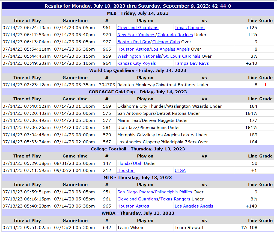Screen dimensions: 277x232
Task: Click the Utah Jazz/Phoenix Suns Under text
Action: [x=148, y=128]
